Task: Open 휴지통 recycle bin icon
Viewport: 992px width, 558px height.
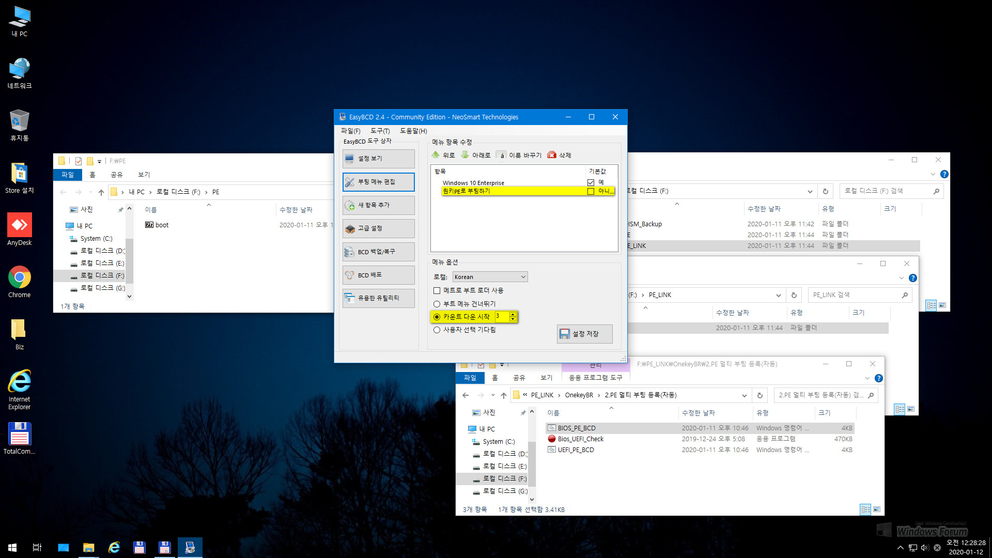Action: (20, 126)
